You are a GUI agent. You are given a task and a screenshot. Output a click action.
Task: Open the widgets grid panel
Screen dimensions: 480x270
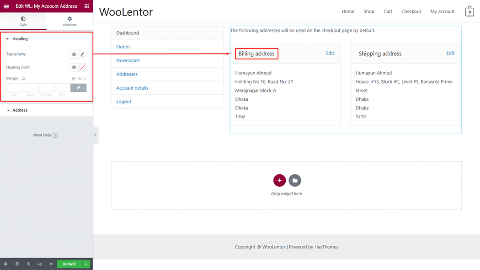point(86,6)
